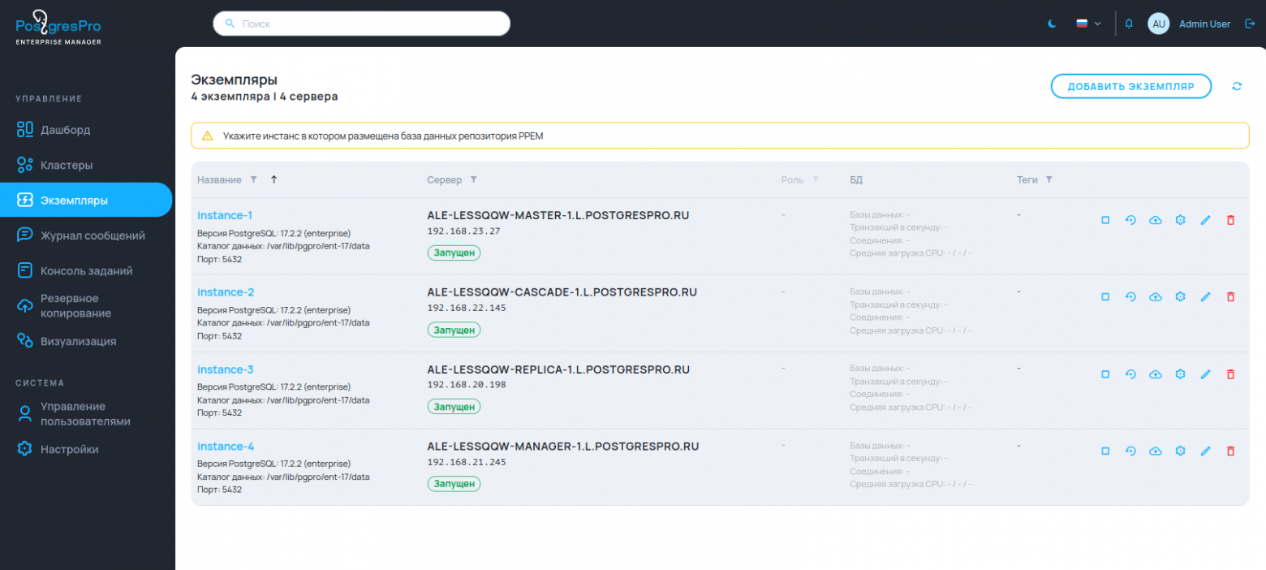Viewport: 1266px width, 570px height.
Task: Restart Instance-2 using the circular arrow icon
Action: tap(1130, 297)
